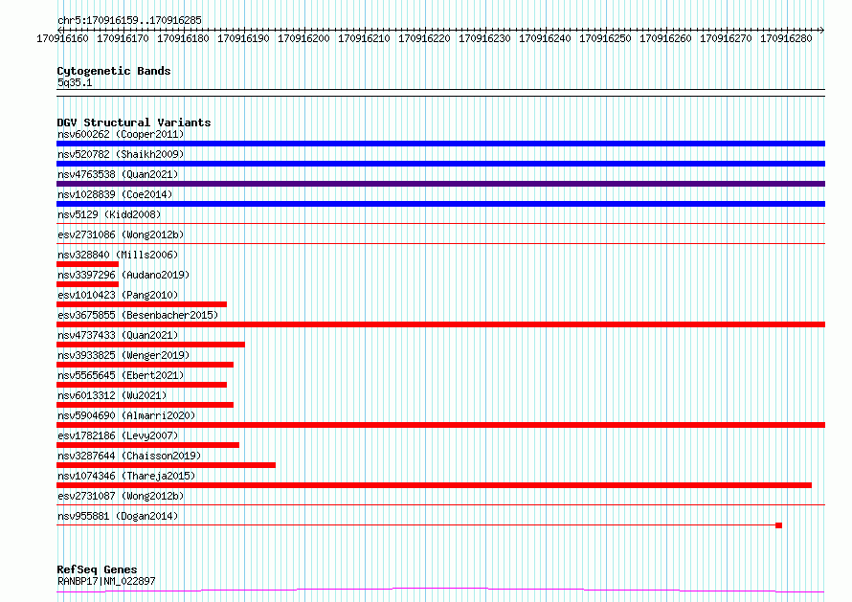852x602 pixels.
Task: Click the small red square on nsv955881
Action: click(x=778, y=525)
